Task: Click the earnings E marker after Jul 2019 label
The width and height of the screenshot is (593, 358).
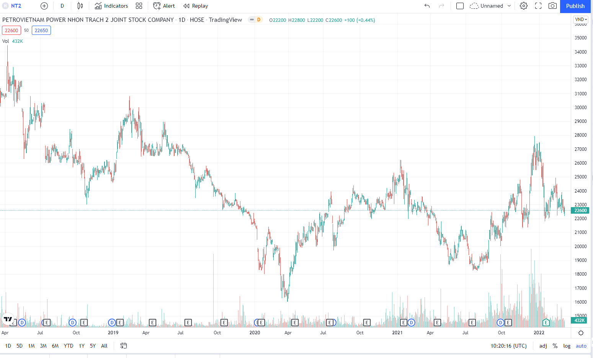Action: click(188, 323)
